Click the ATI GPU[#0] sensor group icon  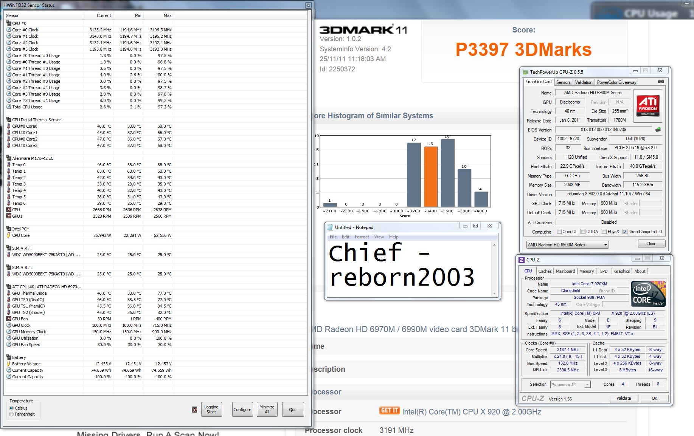pos(9,286)
